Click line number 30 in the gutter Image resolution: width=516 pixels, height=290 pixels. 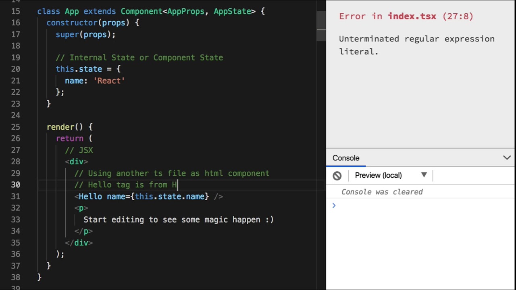(x=16, y=184)
